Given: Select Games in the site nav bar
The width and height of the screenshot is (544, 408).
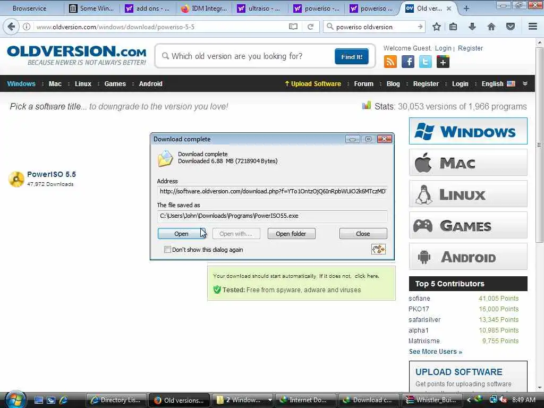Looking at the screenshot, I should [x=115, y=83].
